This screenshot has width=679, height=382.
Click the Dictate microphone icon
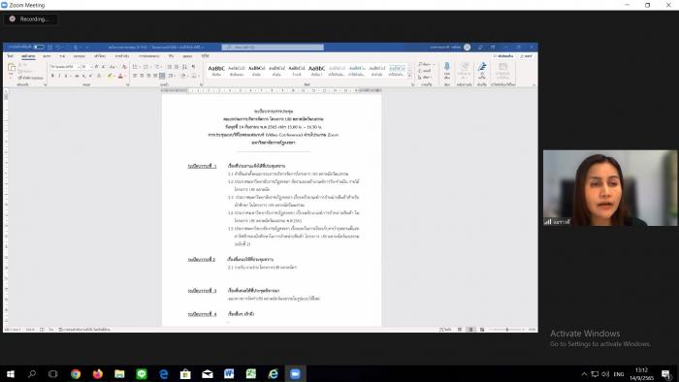point(447,70)
